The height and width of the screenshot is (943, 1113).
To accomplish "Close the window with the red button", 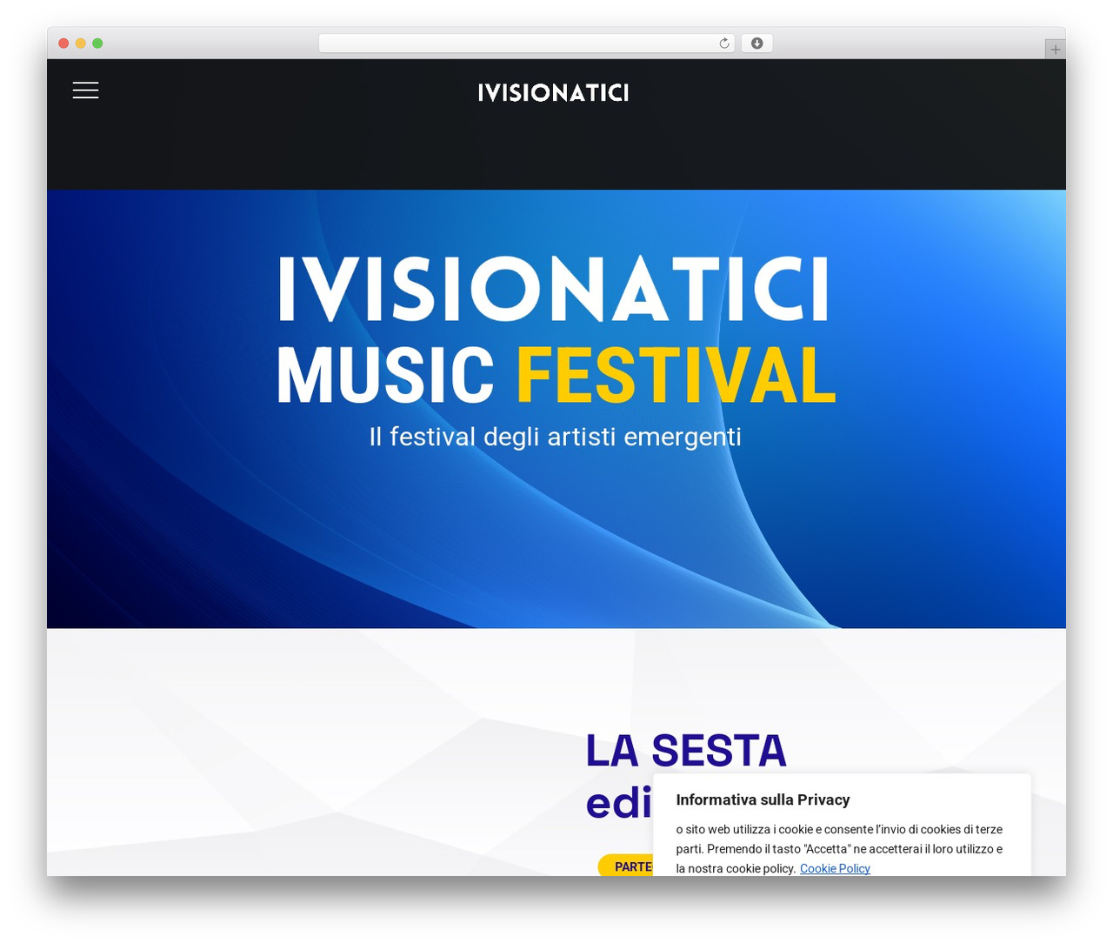I will [63, 43].
